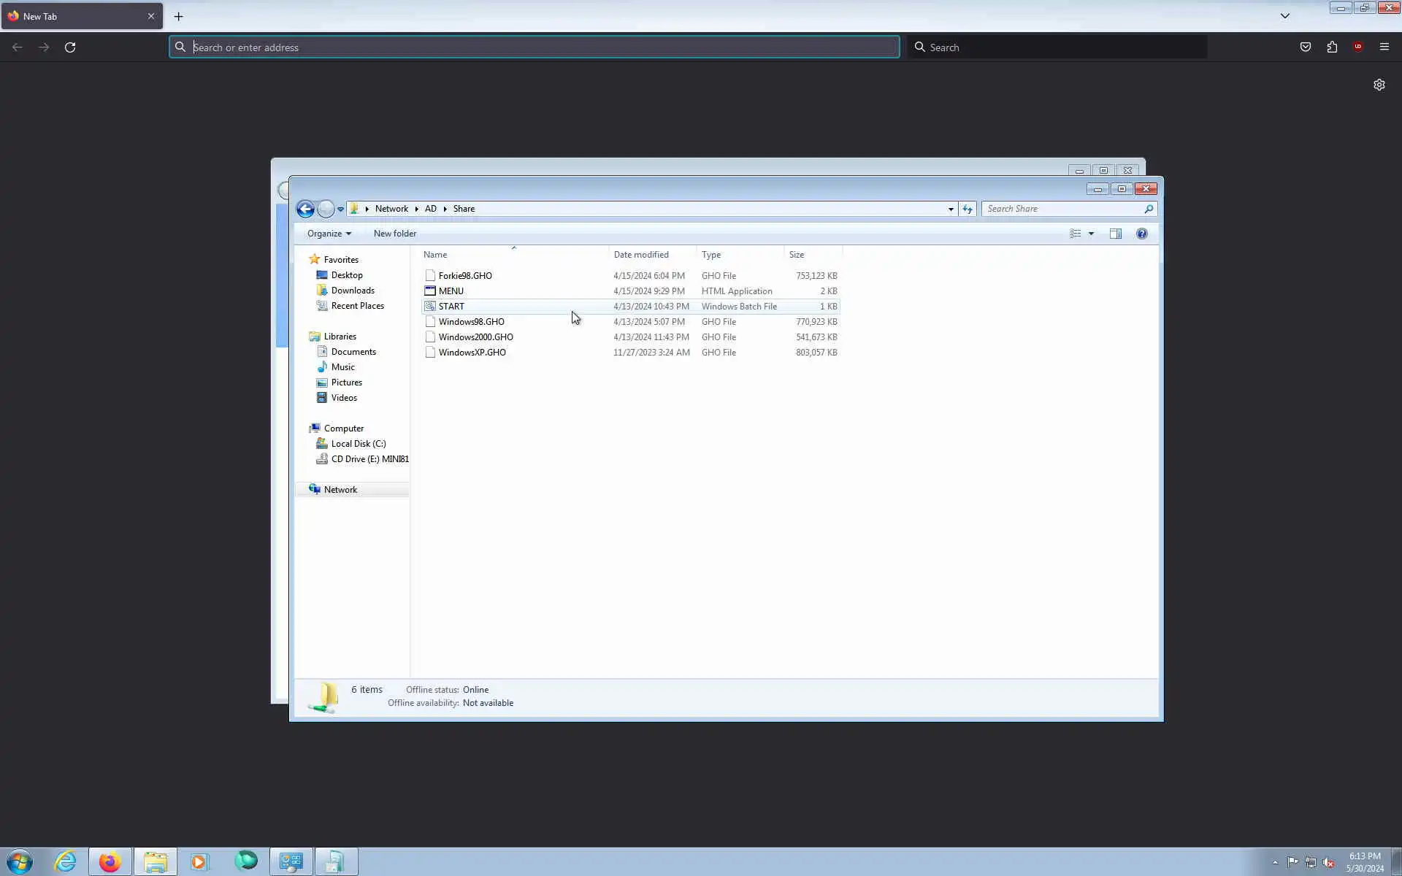Click the new tab customize gear
1402x876 pixels.
[x=1379, y=85]
